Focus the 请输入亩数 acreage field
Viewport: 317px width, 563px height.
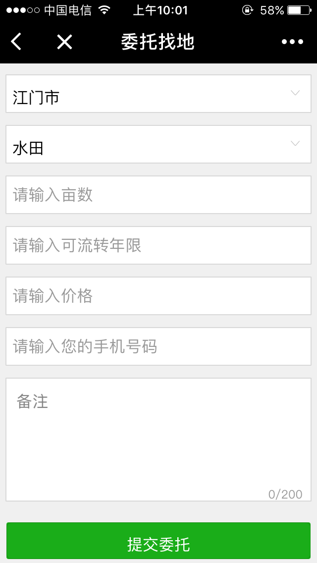coord(158,195)
